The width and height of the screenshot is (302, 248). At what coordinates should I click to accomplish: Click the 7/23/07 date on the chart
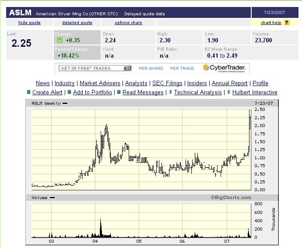263,103
